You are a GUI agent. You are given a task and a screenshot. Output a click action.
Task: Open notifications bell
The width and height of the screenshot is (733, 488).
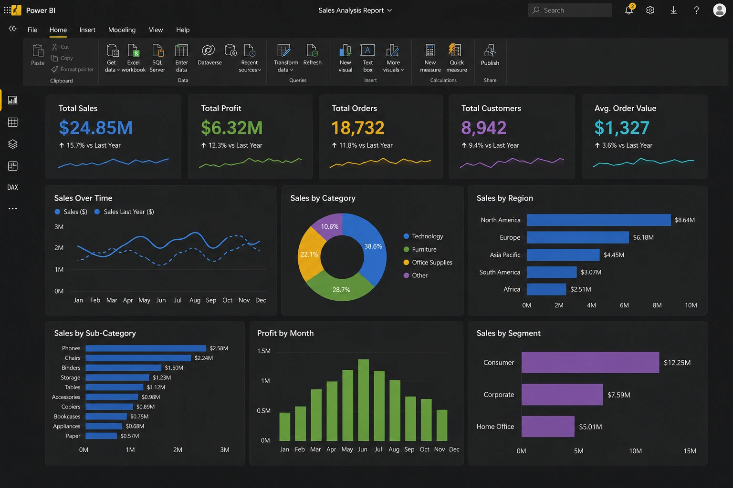629,10
